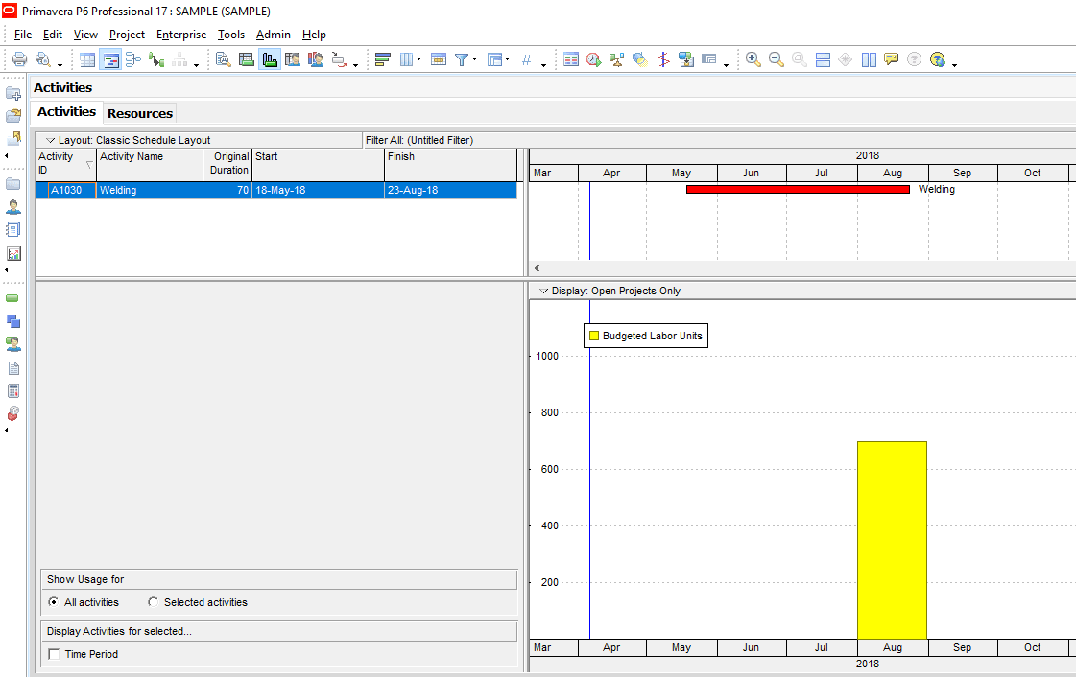Open Print Preview from toolbar
This screenshot has width=1076, height=677.
[42, 59]
